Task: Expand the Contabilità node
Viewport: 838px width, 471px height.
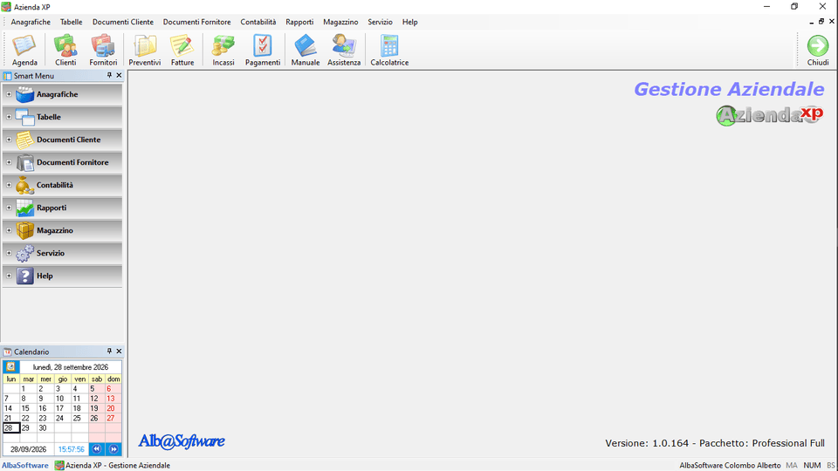Action: [x=9, y=185]
